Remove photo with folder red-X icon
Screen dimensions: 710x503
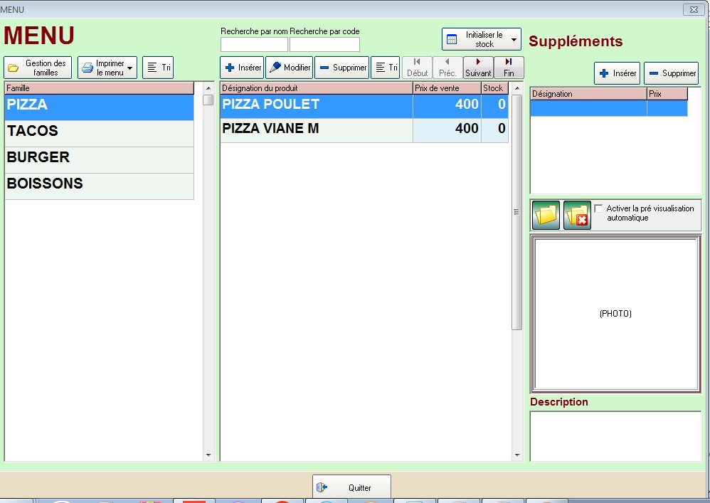[x=577, y=215]
